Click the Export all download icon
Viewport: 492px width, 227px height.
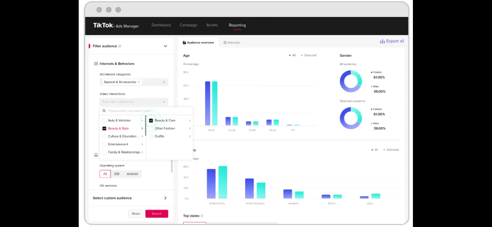pyautogui.click(x=382, y=41)
